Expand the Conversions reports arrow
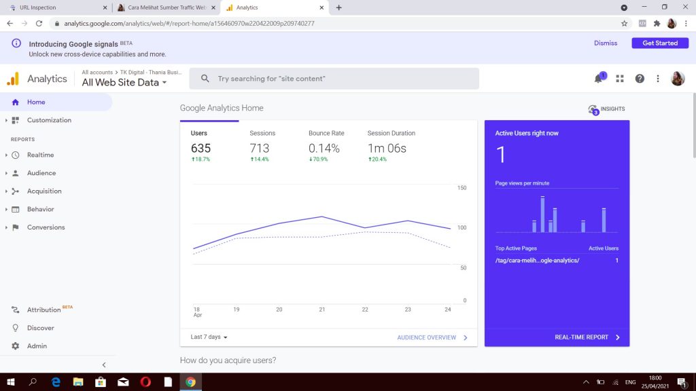Image resolution: width=696 pixels, height=391 pixels. click(6, 227)
